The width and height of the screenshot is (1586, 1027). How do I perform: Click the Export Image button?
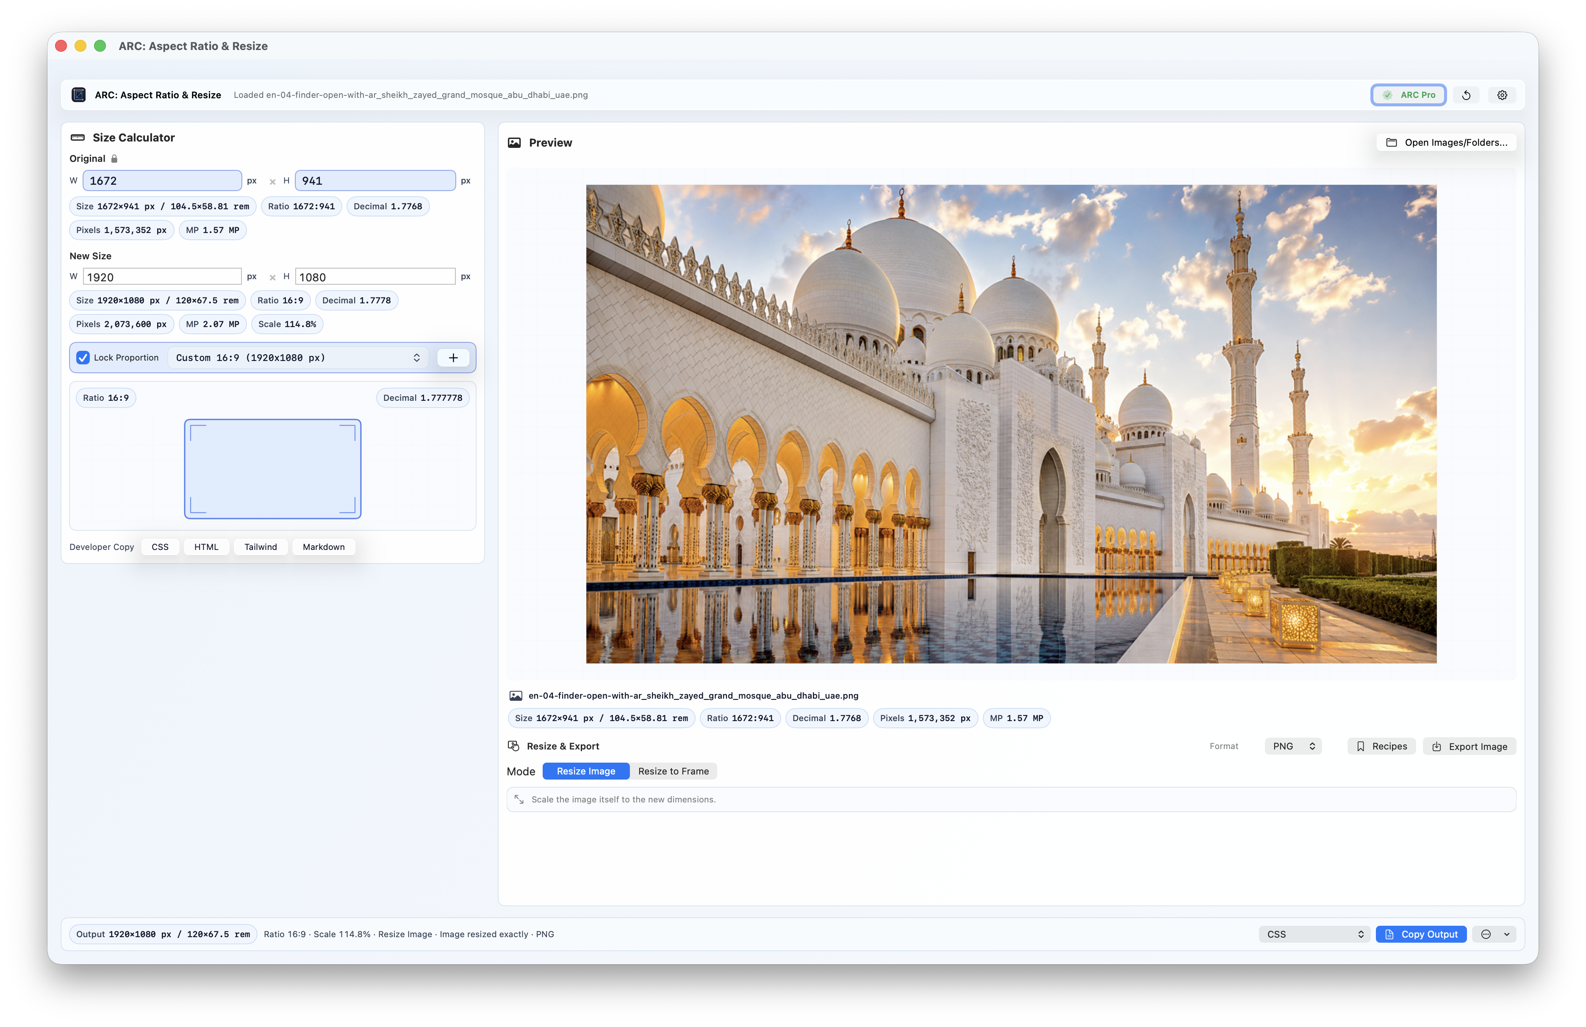tap(1470, 746)
